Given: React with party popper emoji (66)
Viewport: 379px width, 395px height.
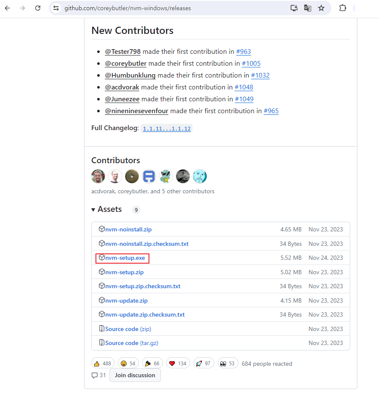Looking at the screenshot, I should click(x=152, y=364).
